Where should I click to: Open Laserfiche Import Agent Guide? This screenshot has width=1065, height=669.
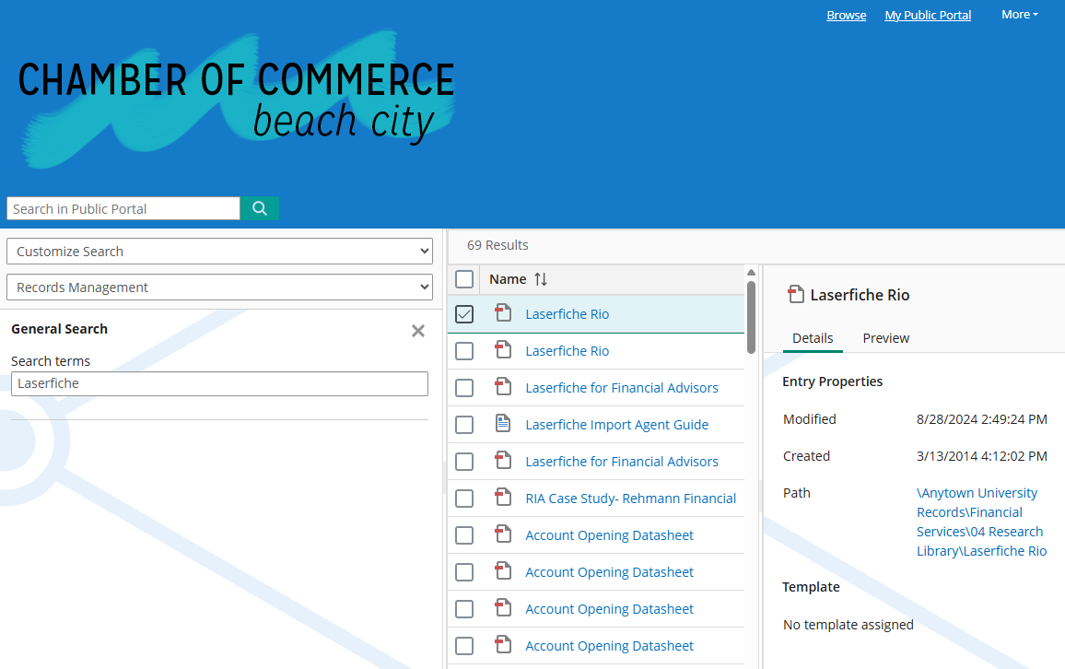coord(616,425)
